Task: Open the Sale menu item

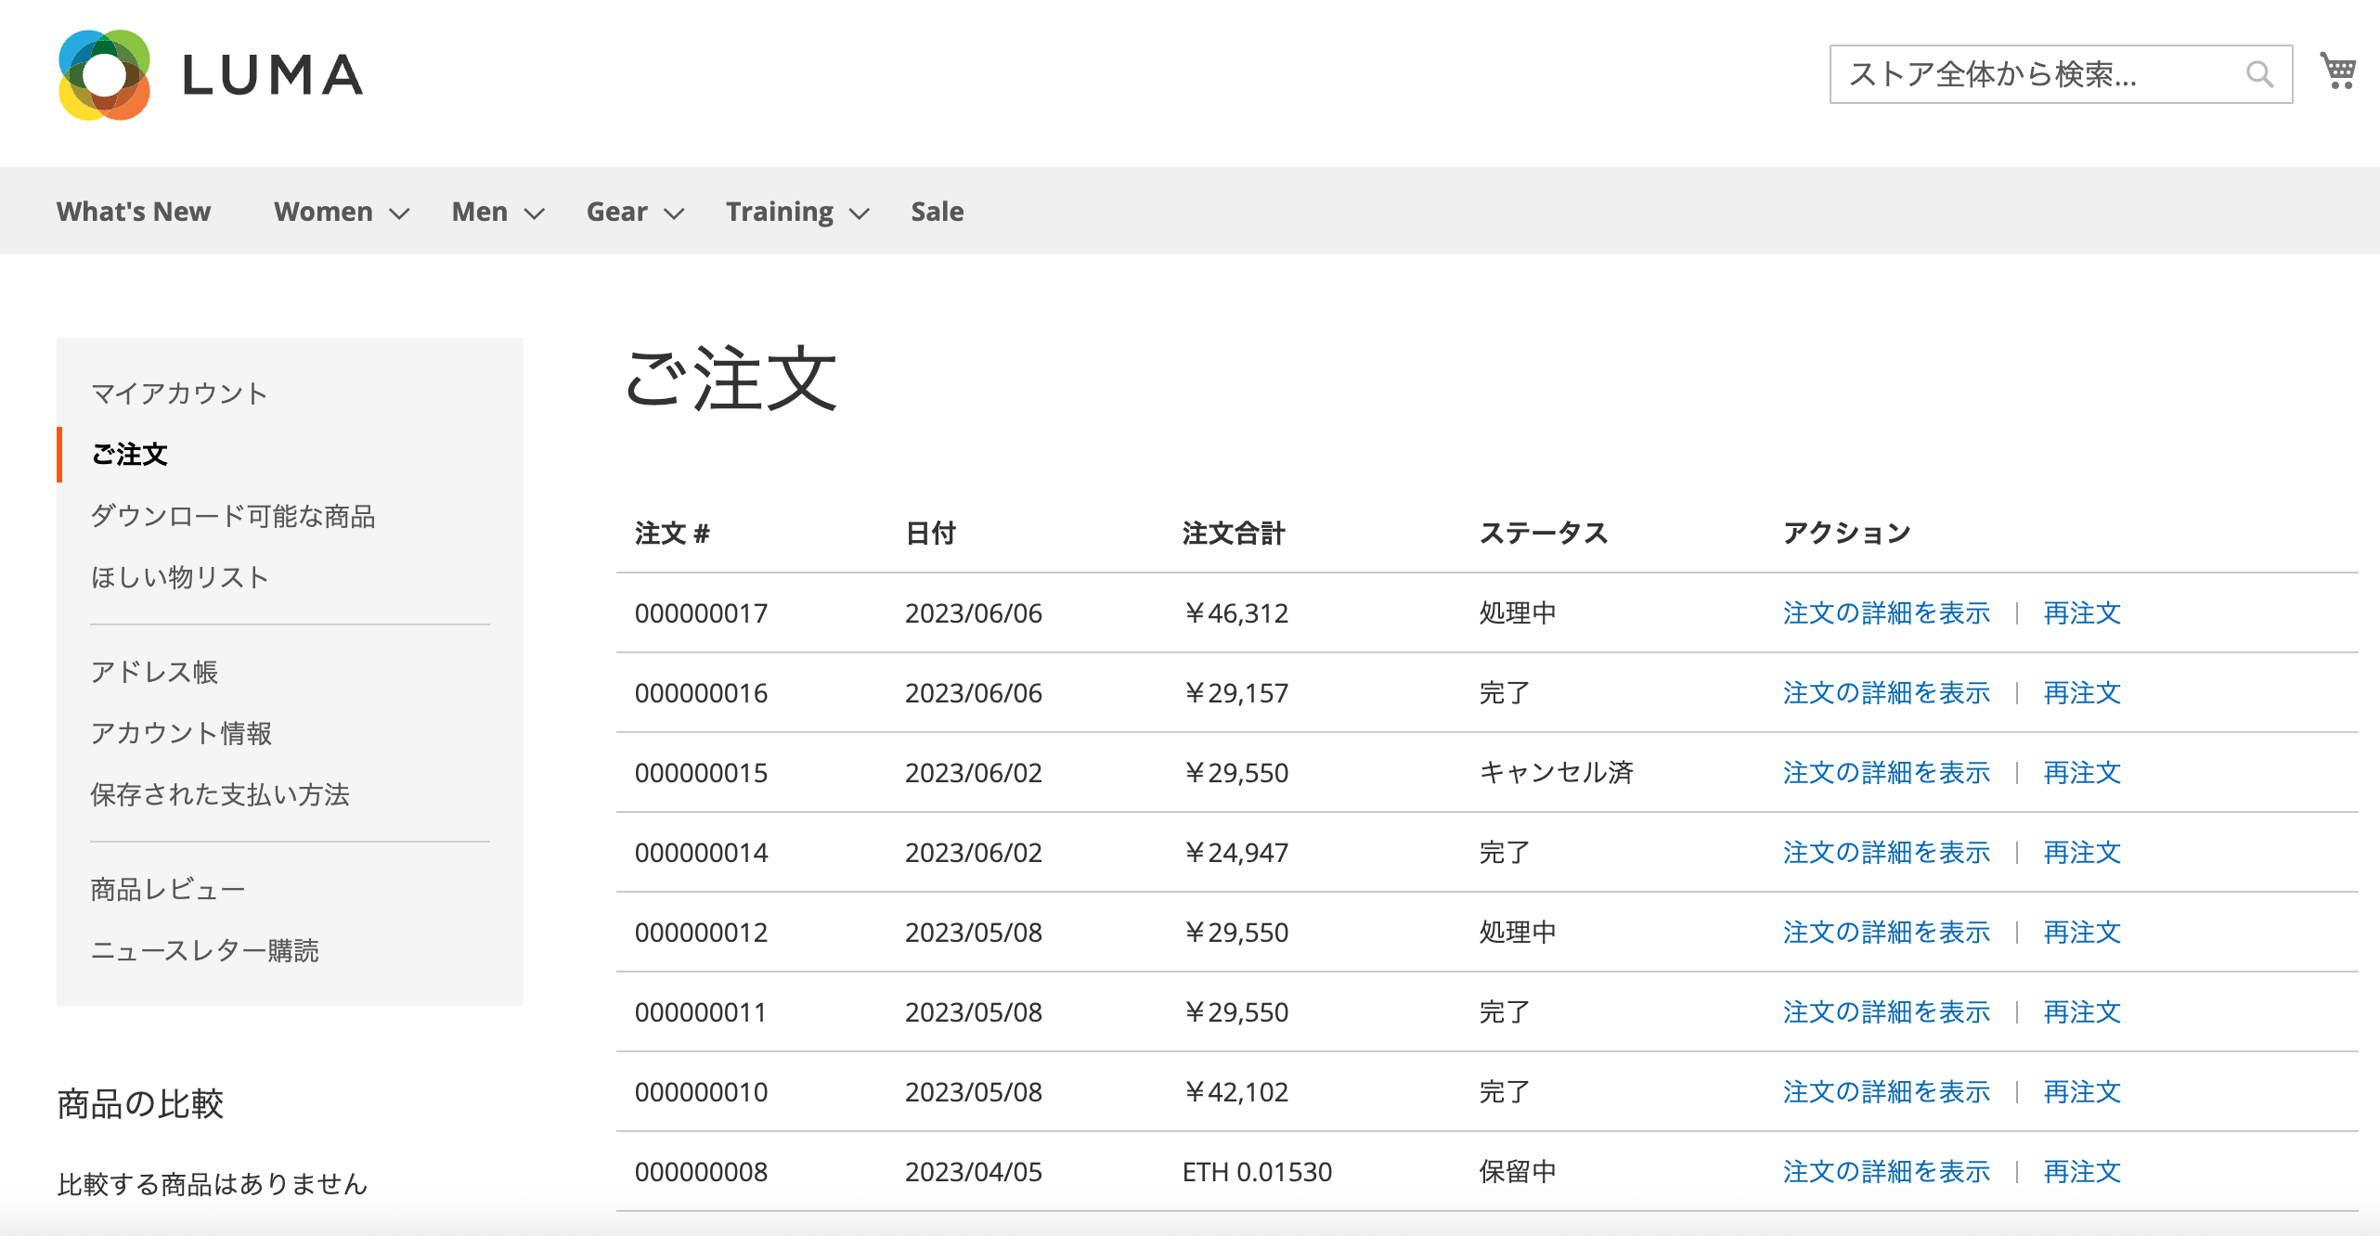Action: 937,211
